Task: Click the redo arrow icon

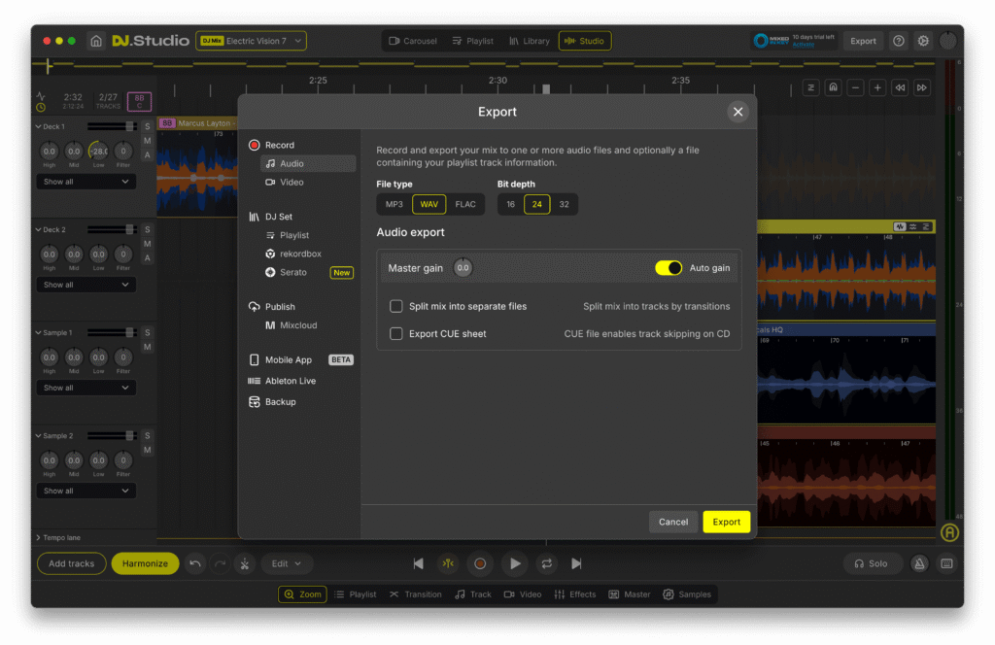Action: pos(220,563)
